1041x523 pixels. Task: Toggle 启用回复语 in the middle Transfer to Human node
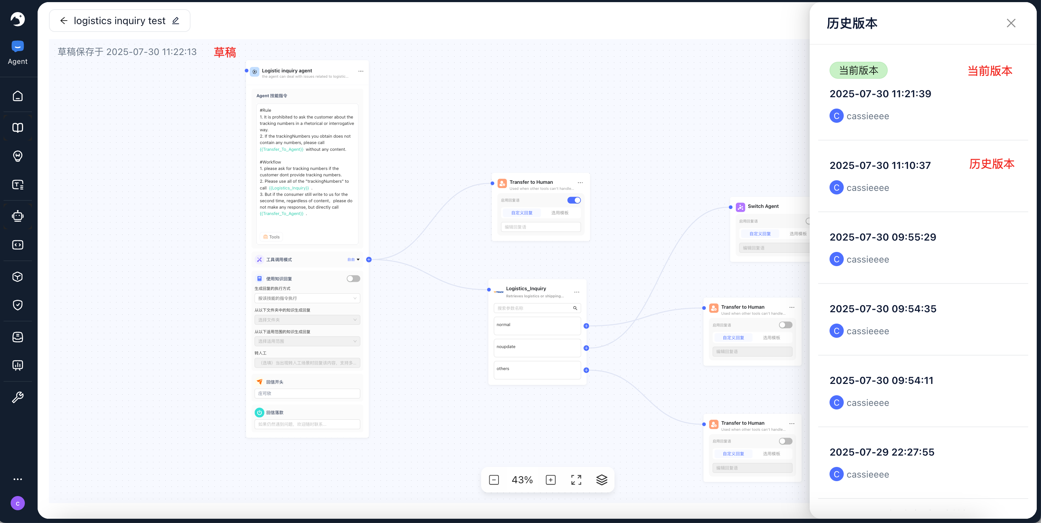pos(786,325)
